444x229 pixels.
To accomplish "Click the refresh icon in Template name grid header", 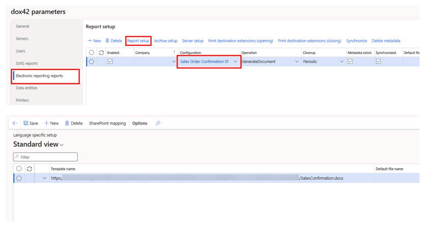I will tap(30, 169).
